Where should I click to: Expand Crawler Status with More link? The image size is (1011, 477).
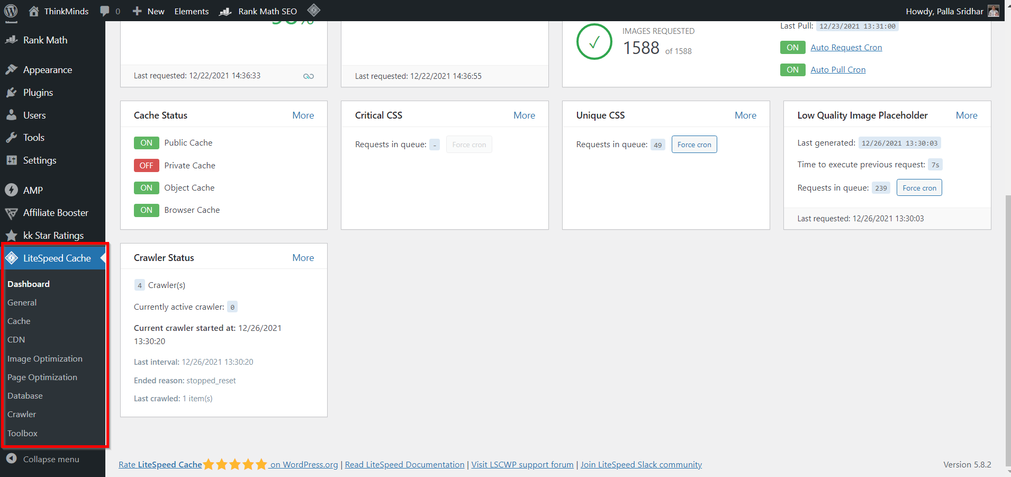tap(303, 258)
